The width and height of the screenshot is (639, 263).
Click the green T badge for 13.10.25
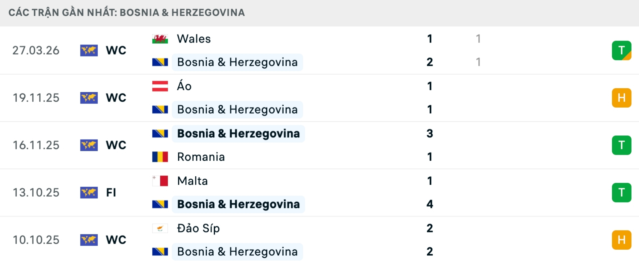[x=621, y=193]
